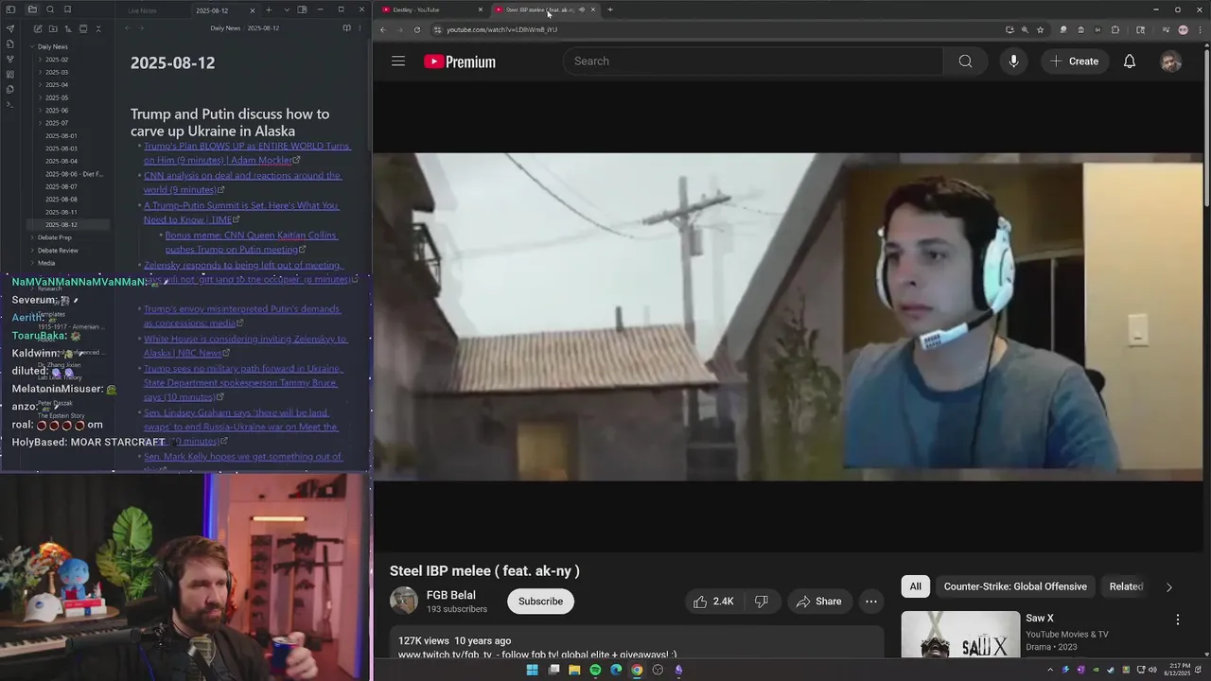Select the All filter chip
1211x681 pixels.
915,586
